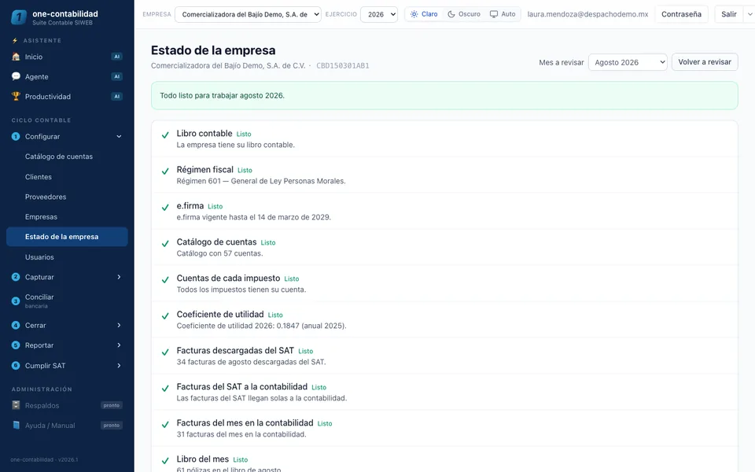Screen dimensions: 755x472
Task: Open Empresas in the sidebar
Action: tap(67, 217)
